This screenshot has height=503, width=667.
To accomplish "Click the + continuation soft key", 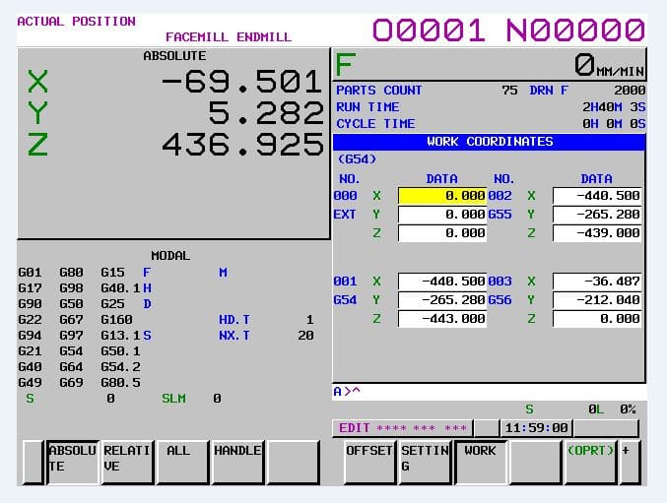I will (630, 463).
